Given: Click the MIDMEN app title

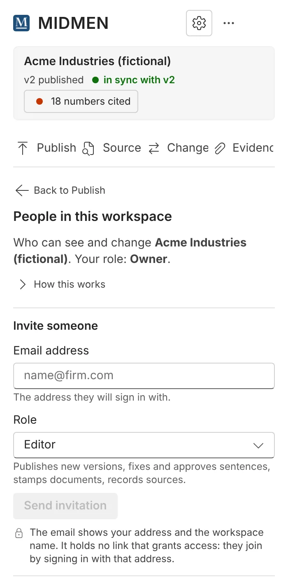Looking at the screenshot, I should click(x=73, y=23).
